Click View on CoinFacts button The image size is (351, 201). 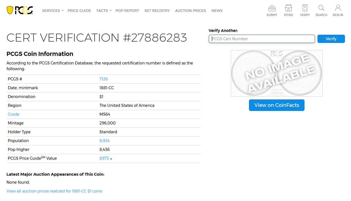click(x=276, y=105)
